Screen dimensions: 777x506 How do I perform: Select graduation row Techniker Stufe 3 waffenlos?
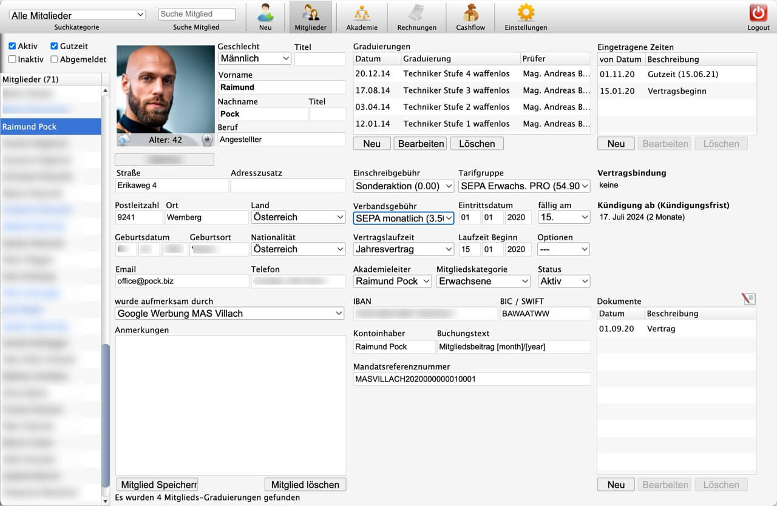point(472,90)
